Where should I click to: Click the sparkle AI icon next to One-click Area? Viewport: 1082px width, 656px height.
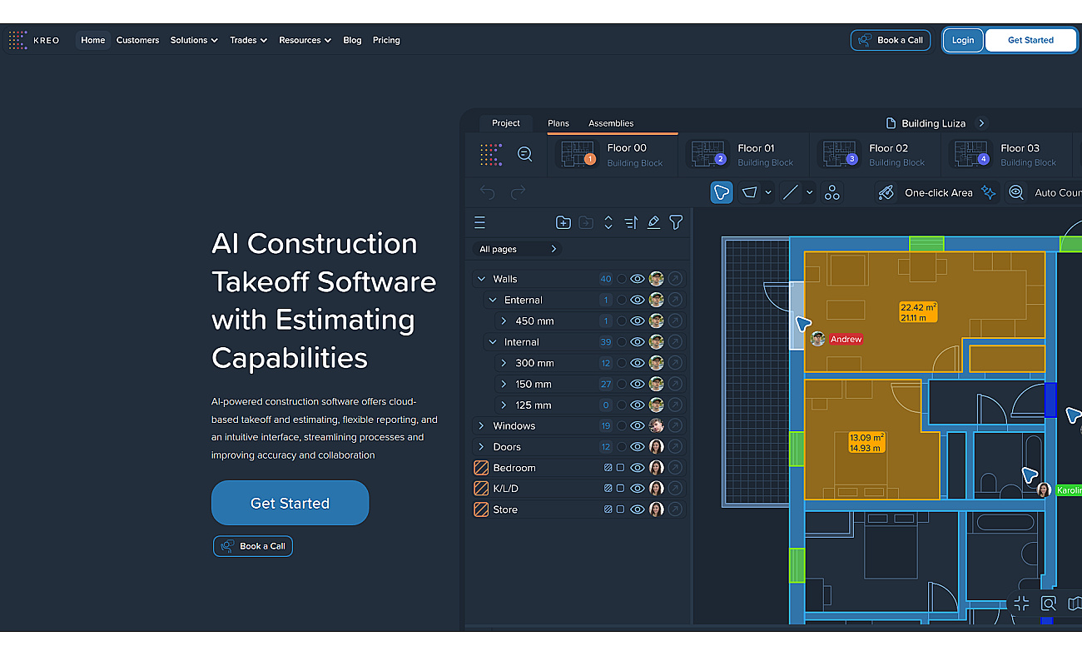point(988,192)
